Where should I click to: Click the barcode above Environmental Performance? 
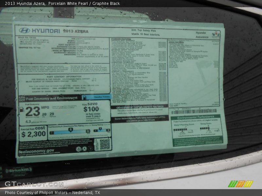click(194, 111)
